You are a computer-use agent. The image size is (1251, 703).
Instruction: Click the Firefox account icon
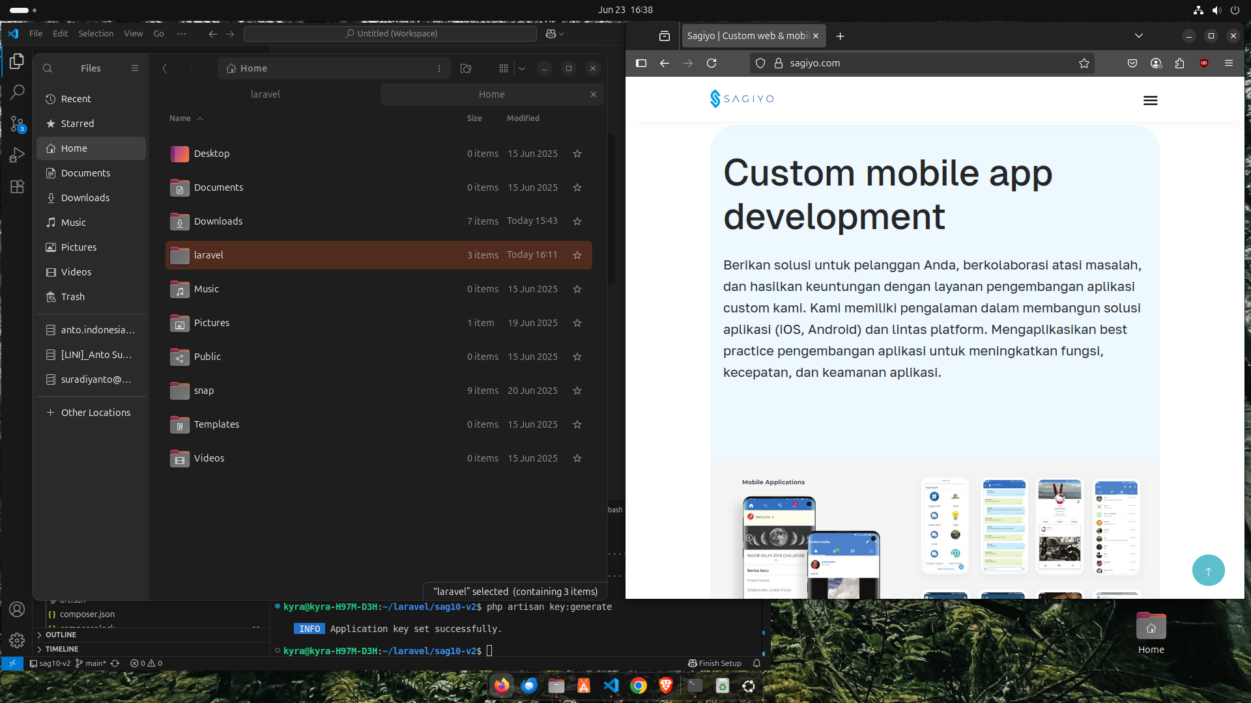1157,63
